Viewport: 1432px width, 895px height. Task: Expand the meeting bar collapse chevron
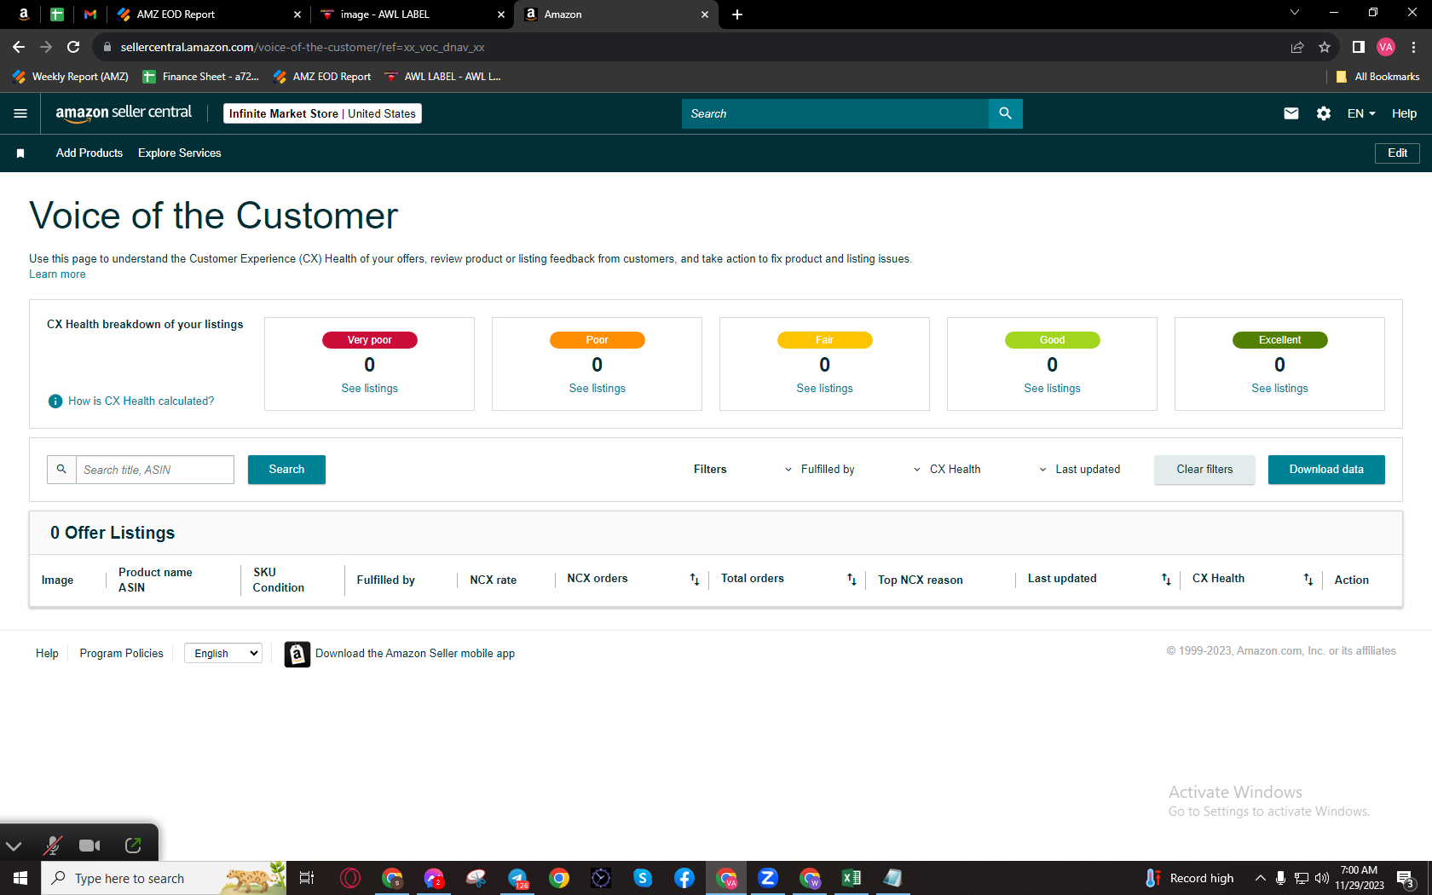[x=14, y=846]
